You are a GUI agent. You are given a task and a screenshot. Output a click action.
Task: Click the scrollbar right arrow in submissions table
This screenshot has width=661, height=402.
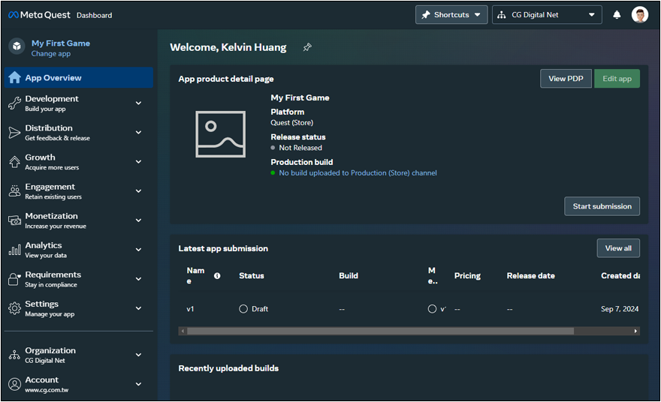point(635,331)
